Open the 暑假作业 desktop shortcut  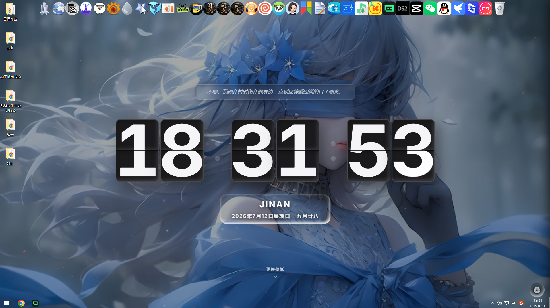coord(10,12)
